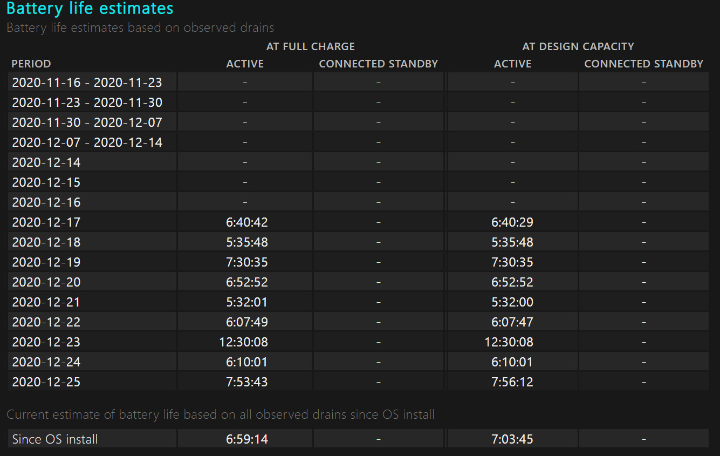Image resolution: width=720 pixels, height=456 pixels.
Task: Click the 2020-12-17 date cell
Action: pos(46,222)
